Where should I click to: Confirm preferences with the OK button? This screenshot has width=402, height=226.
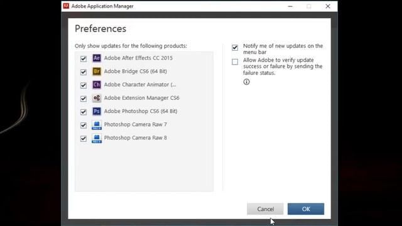(306, 209)
